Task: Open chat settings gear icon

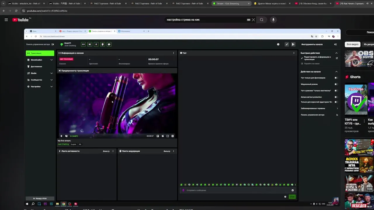Action: [285, 197]
